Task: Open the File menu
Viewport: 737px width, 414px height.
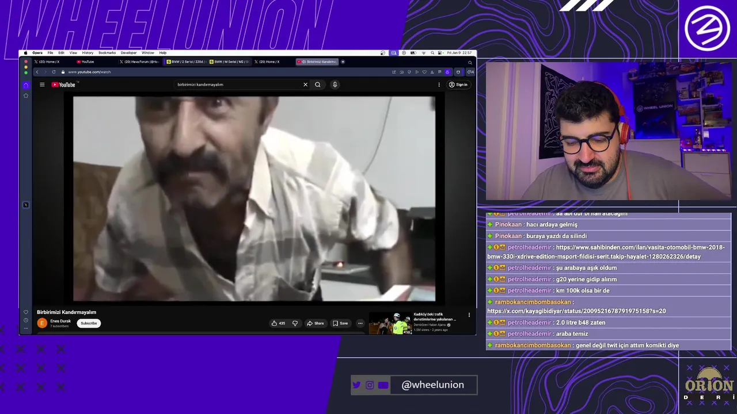Action: click(x=50, y=53)
